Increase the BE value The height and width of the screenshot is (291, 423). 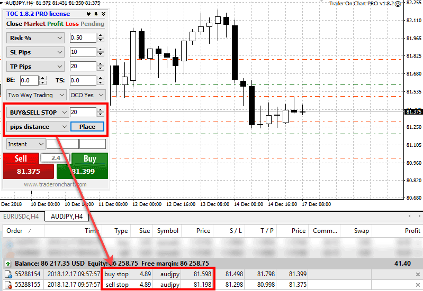click(x=43, y=78)
